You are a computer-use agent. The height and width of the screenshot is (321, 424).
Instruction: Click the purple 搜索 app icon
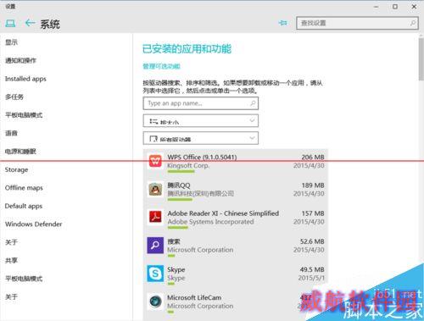click(155, 245)
